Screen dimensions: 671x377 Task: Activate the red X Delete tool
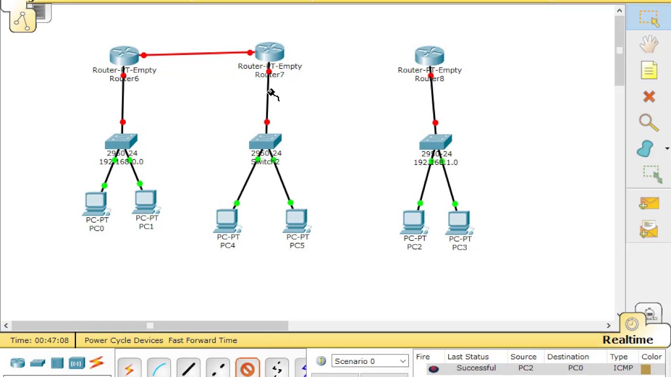(x=649, y=97)
